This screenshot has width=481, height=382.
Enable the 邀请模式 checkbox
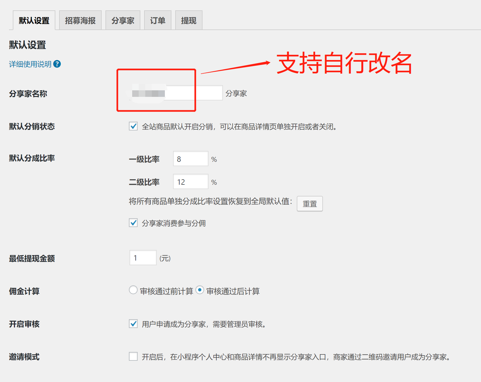[133, 356]
